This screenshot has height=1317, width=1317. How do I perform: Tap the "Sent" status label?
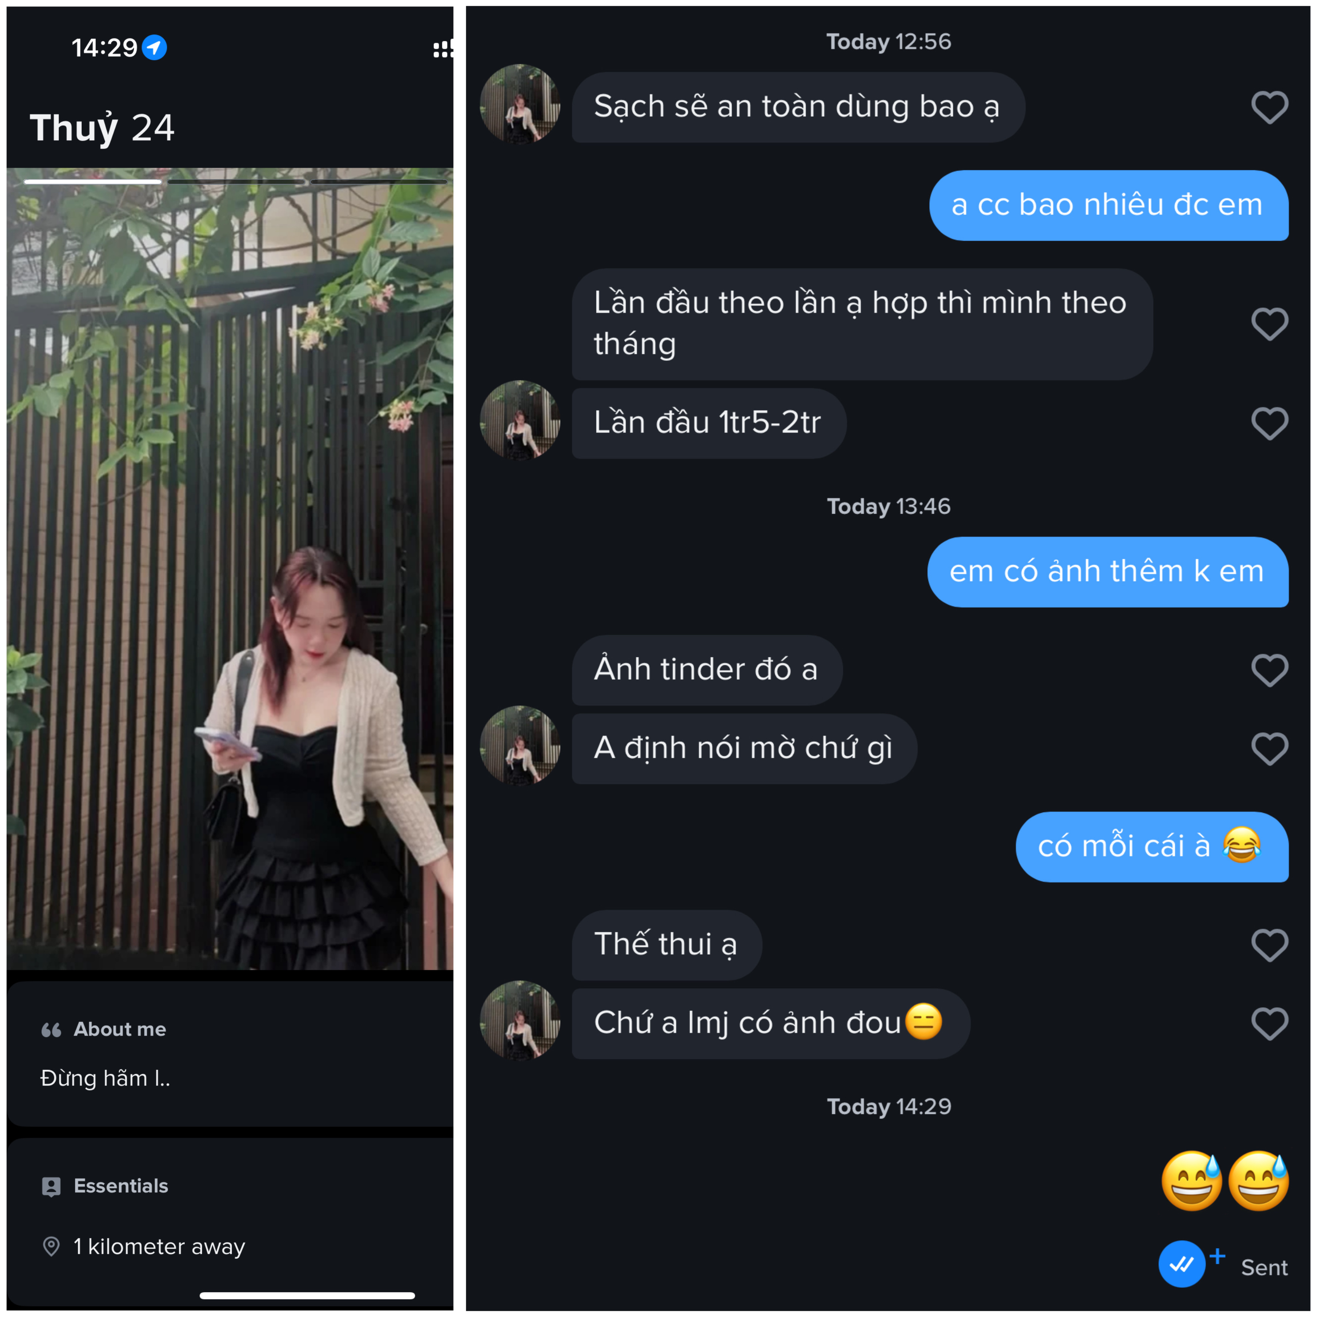(1264, 1267)
